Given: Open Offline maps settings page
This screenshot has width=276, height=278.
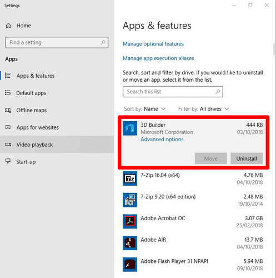Looking at the screenshot, I should [57, 110].
